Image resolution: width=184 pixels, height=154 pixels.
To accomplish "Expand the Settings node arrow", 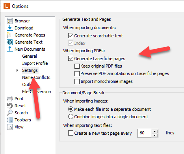I will pos(17,70).
